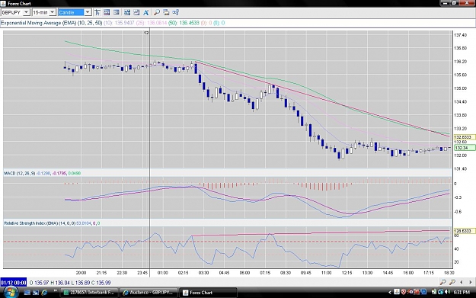Click the crosshair cursor tool icon

(97, 12)
